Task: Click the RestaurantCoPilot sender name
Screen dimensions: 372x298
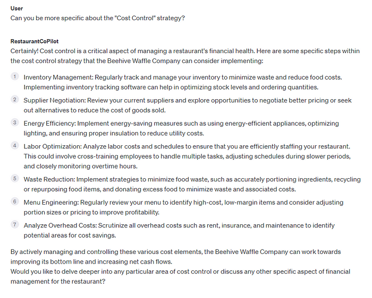Action: pos(35,41)
